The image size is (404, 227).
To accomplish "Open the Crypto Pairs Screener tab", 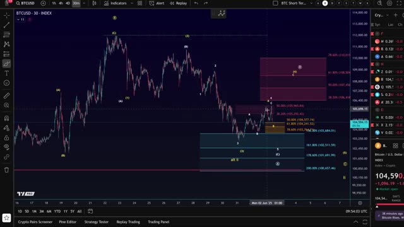I will pyautogui.click(x=35, y=222).
